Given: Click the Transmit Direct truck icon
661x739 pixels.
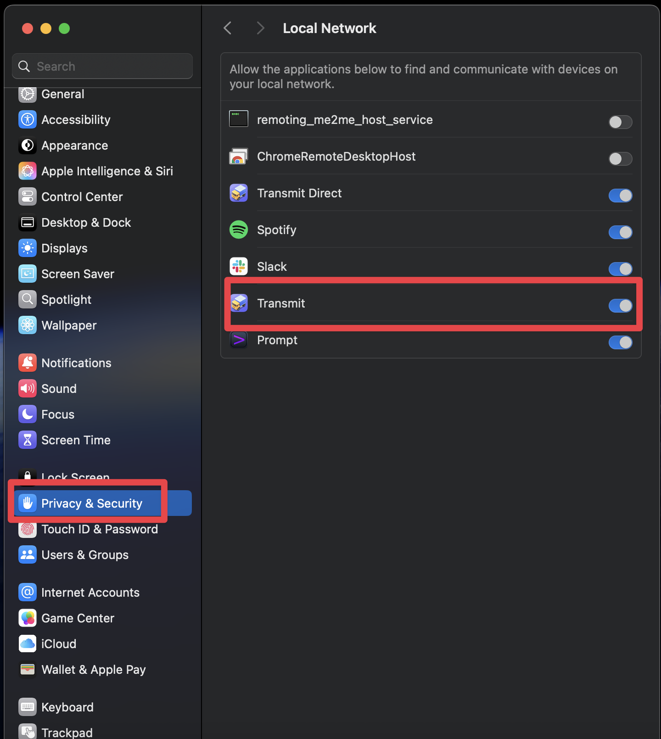Looking at the screenshot, I should 239,193.
